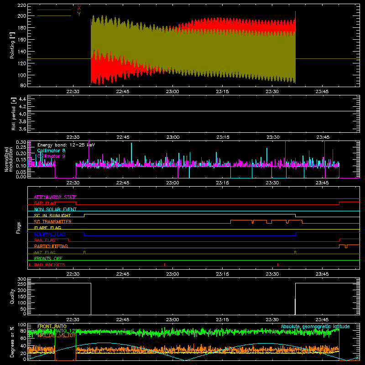Click the 4.4 tick on Roll period axis
365x365 pixels.
click(22, 99)
